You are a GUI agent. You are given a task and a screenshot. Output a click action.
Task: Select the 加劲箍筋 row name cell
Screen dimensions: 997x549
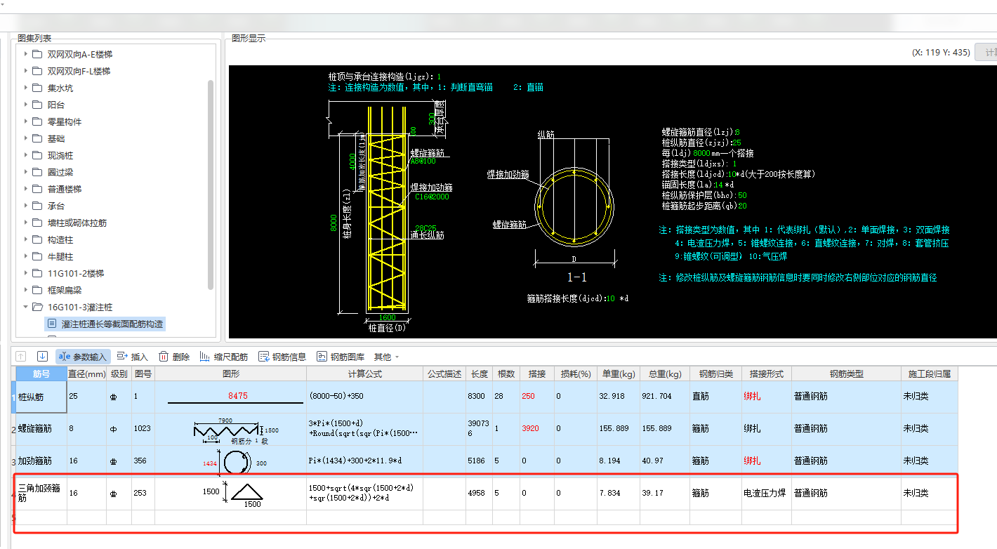pyautogui.click(x=41, y=461)
